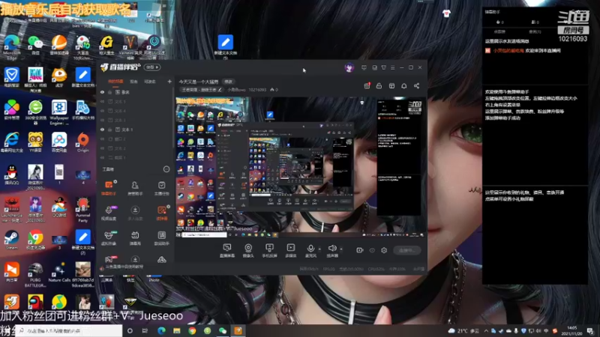The height and width of the screenshot is (337, 600).
Task: Open the gift box icon with red badge
Action: [x=367, y=85]
